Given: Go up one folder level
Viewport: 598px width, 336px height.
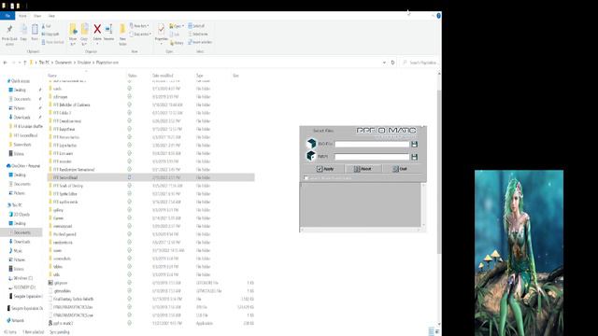Looking at the screenshot, I should [x=25, y=63].
